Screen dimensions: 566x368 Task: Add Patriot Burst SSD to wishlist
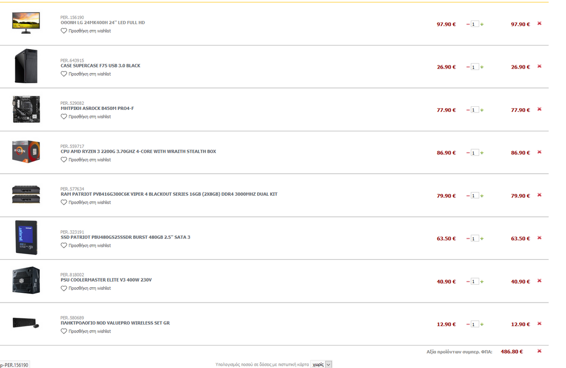86,245
